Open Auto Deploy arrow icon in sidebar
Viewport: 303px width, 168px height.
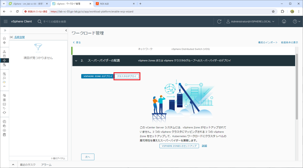4,78
